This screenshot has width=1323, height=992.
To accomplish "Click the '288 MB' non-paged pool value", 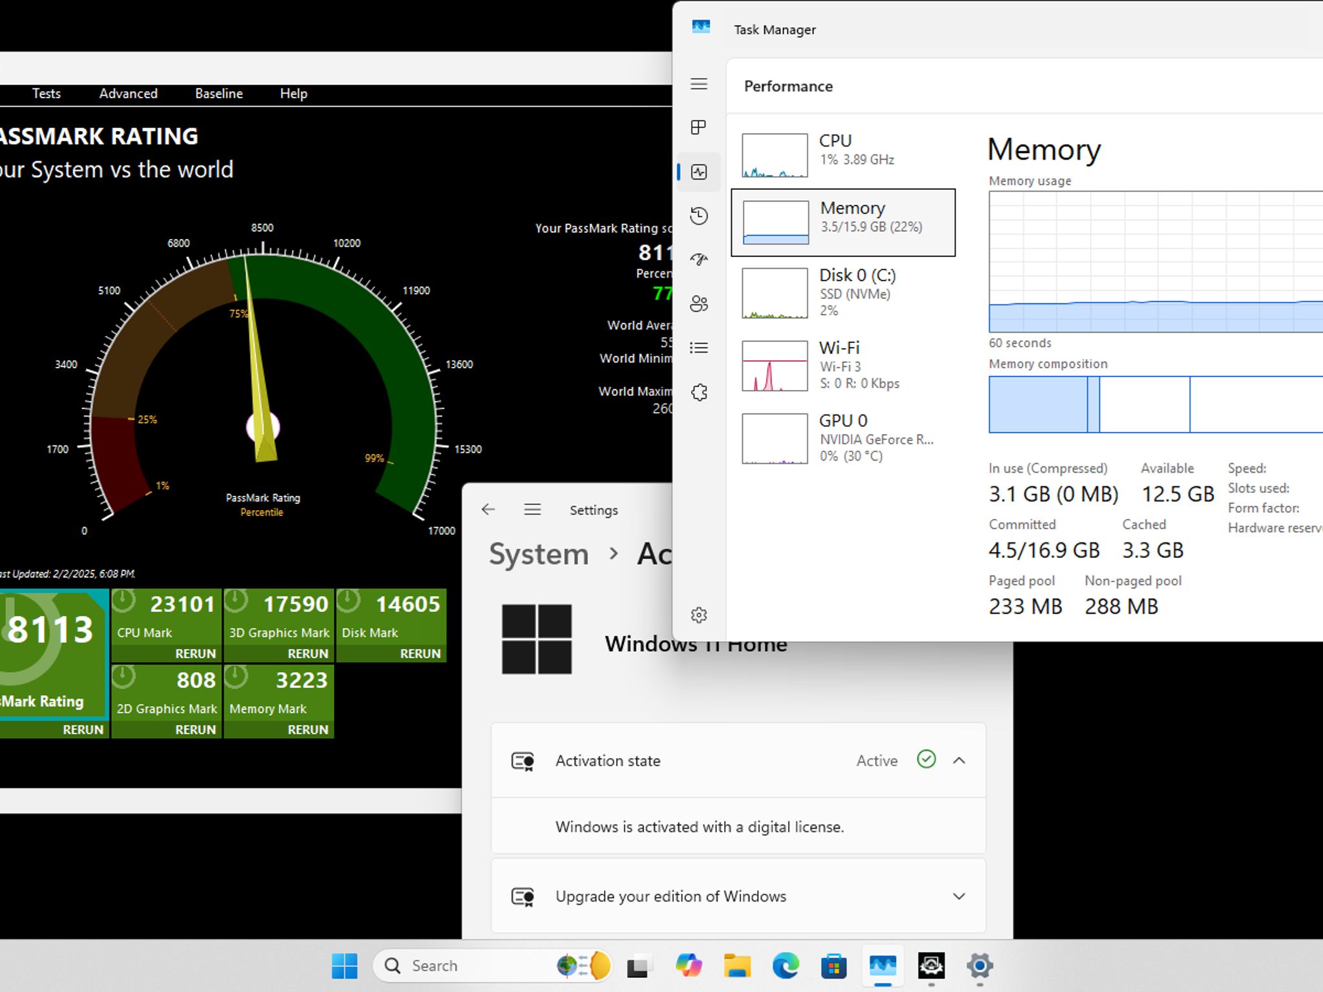I will coord(1121,606).
